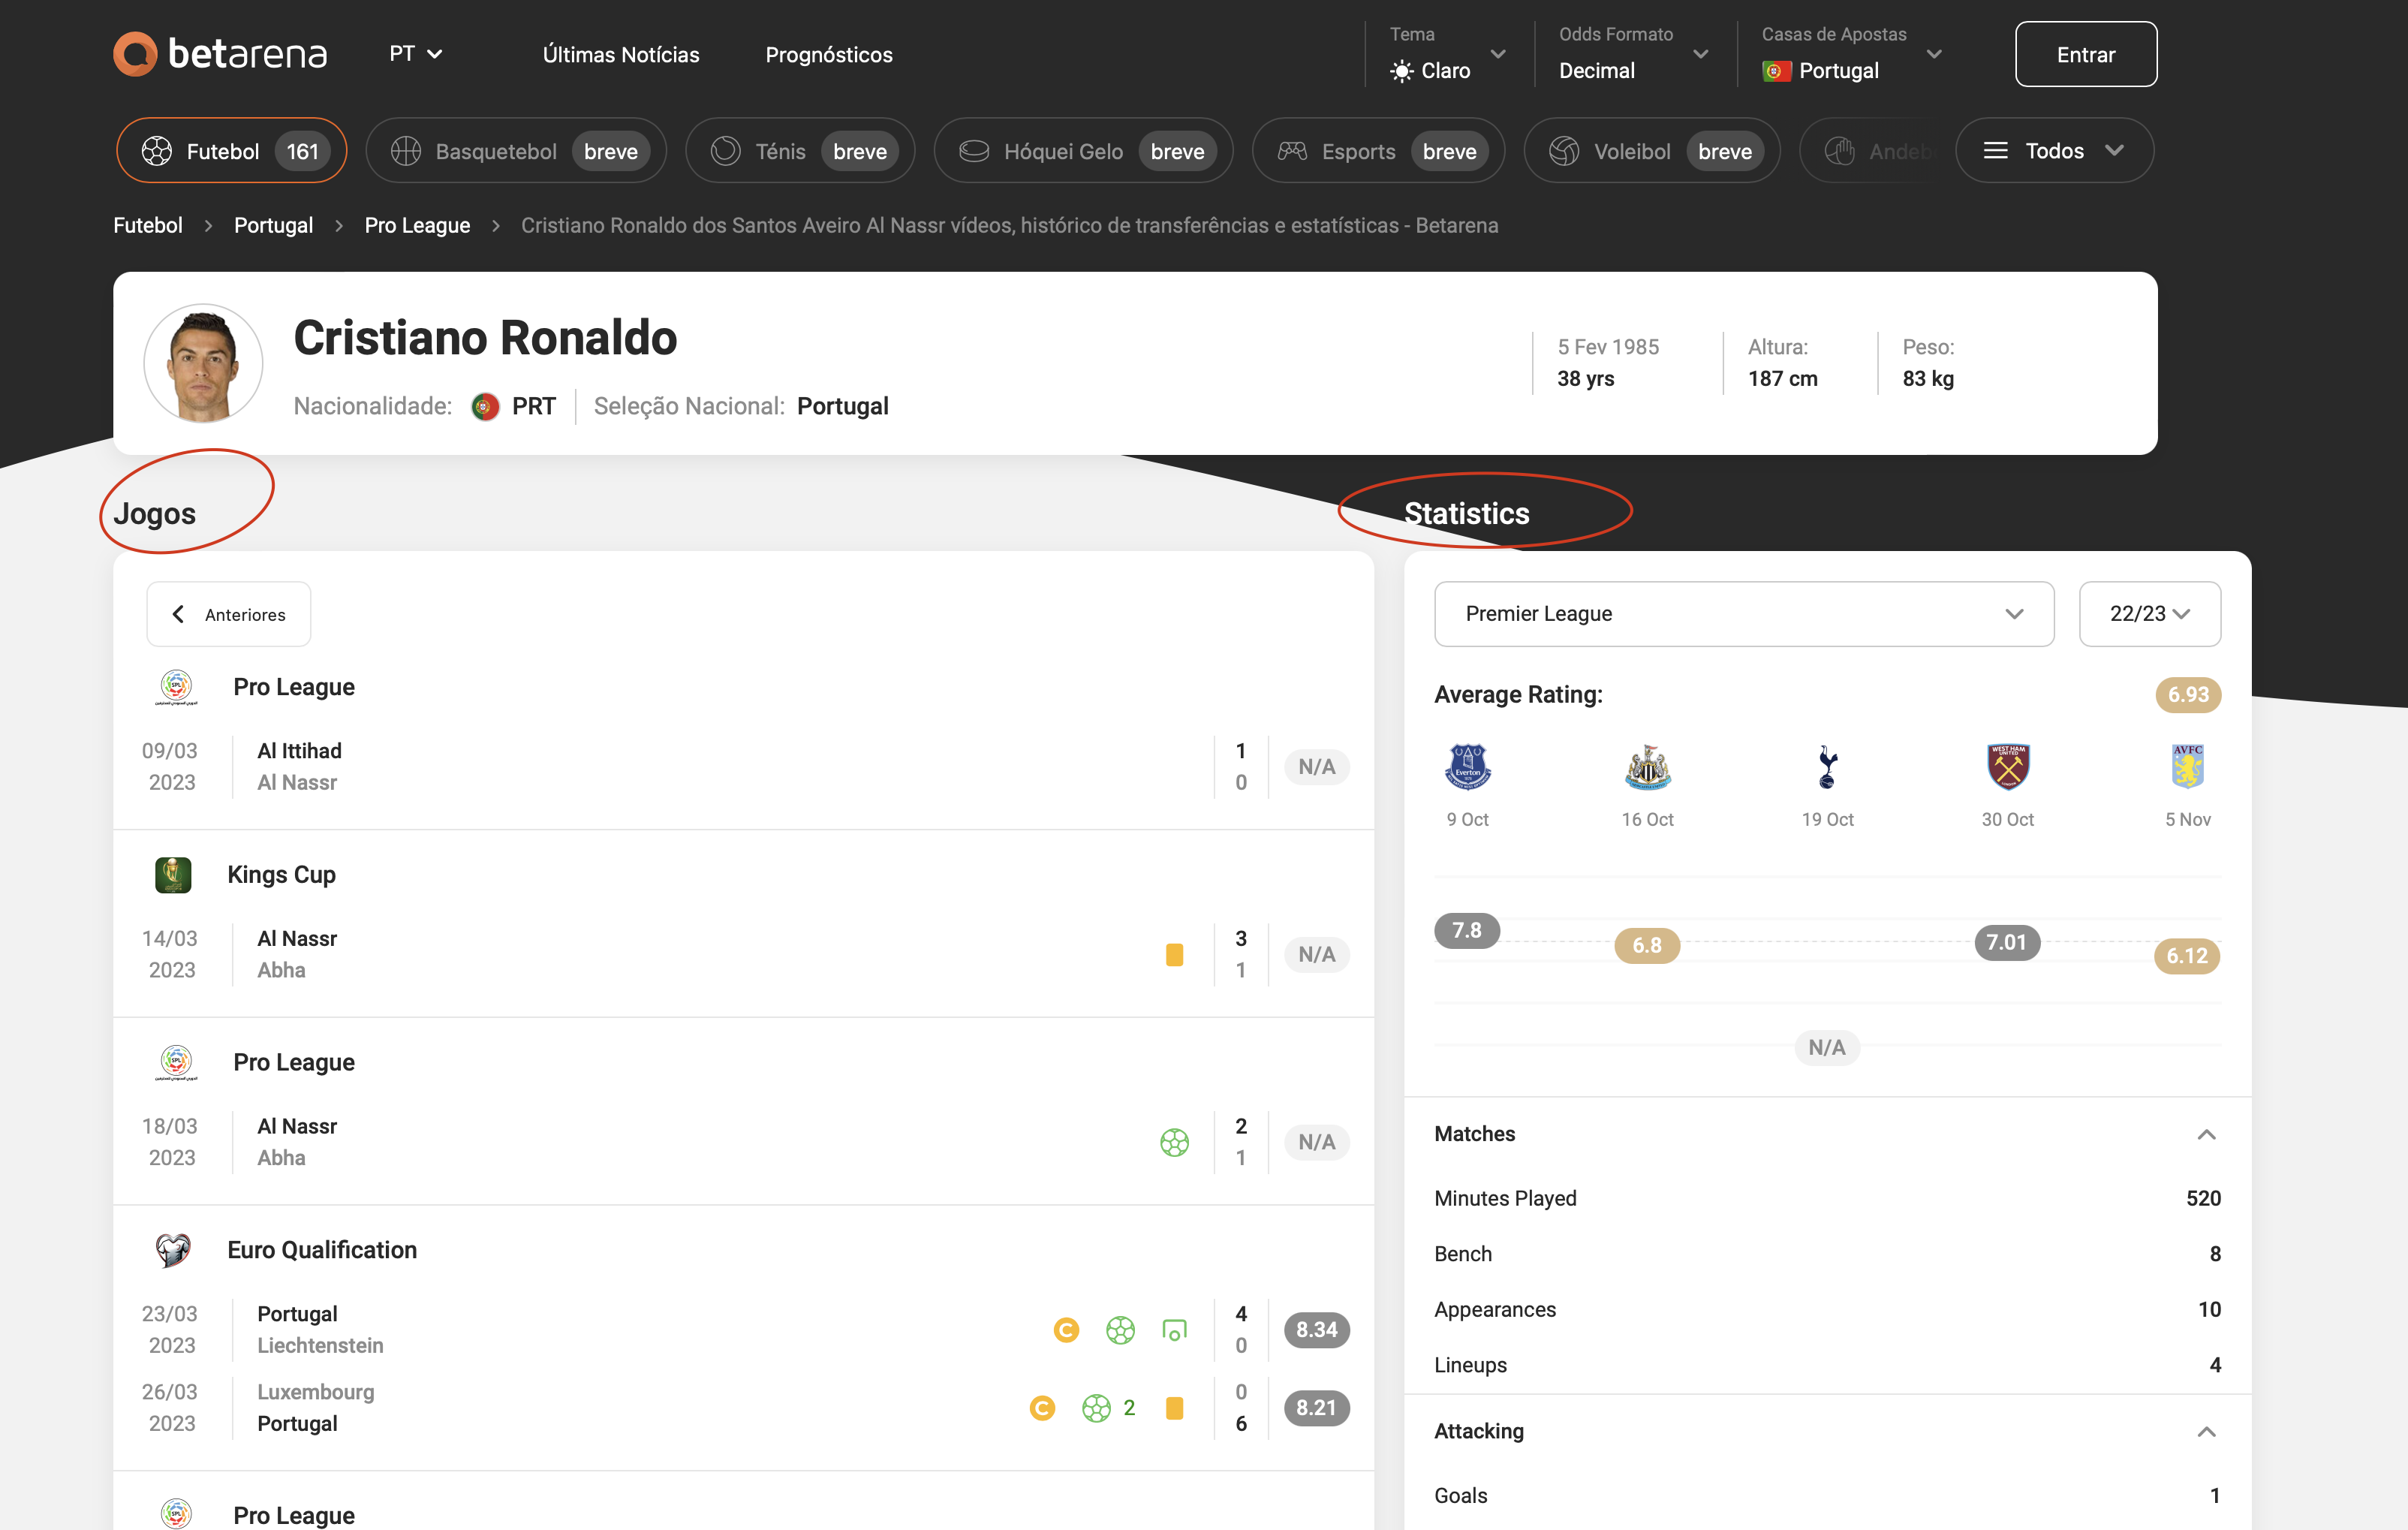Screen dimensions: 2408x1530
Task: Click the Entrar login button
Action: [2085, 54]
